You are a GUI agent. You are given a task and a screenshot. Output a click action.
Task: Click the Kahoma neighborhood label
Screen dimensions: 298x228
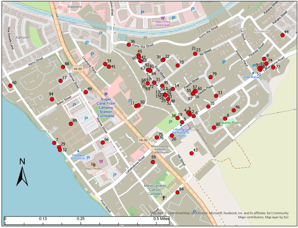click(22, 38)
